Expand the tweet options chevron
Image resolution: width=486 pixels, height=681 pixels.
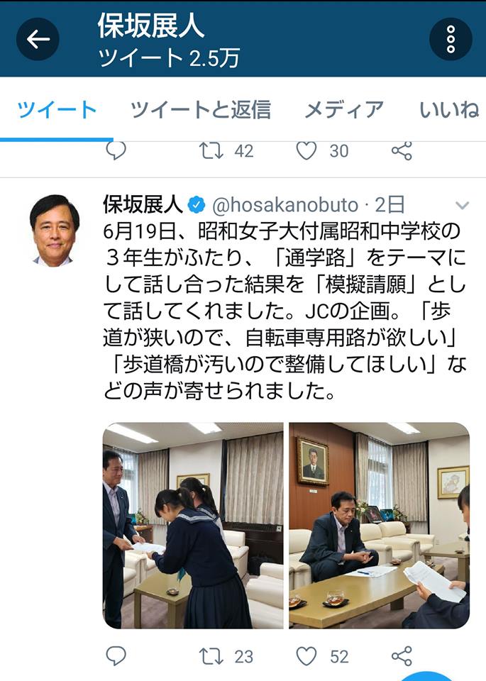click(x=462, y=205)
